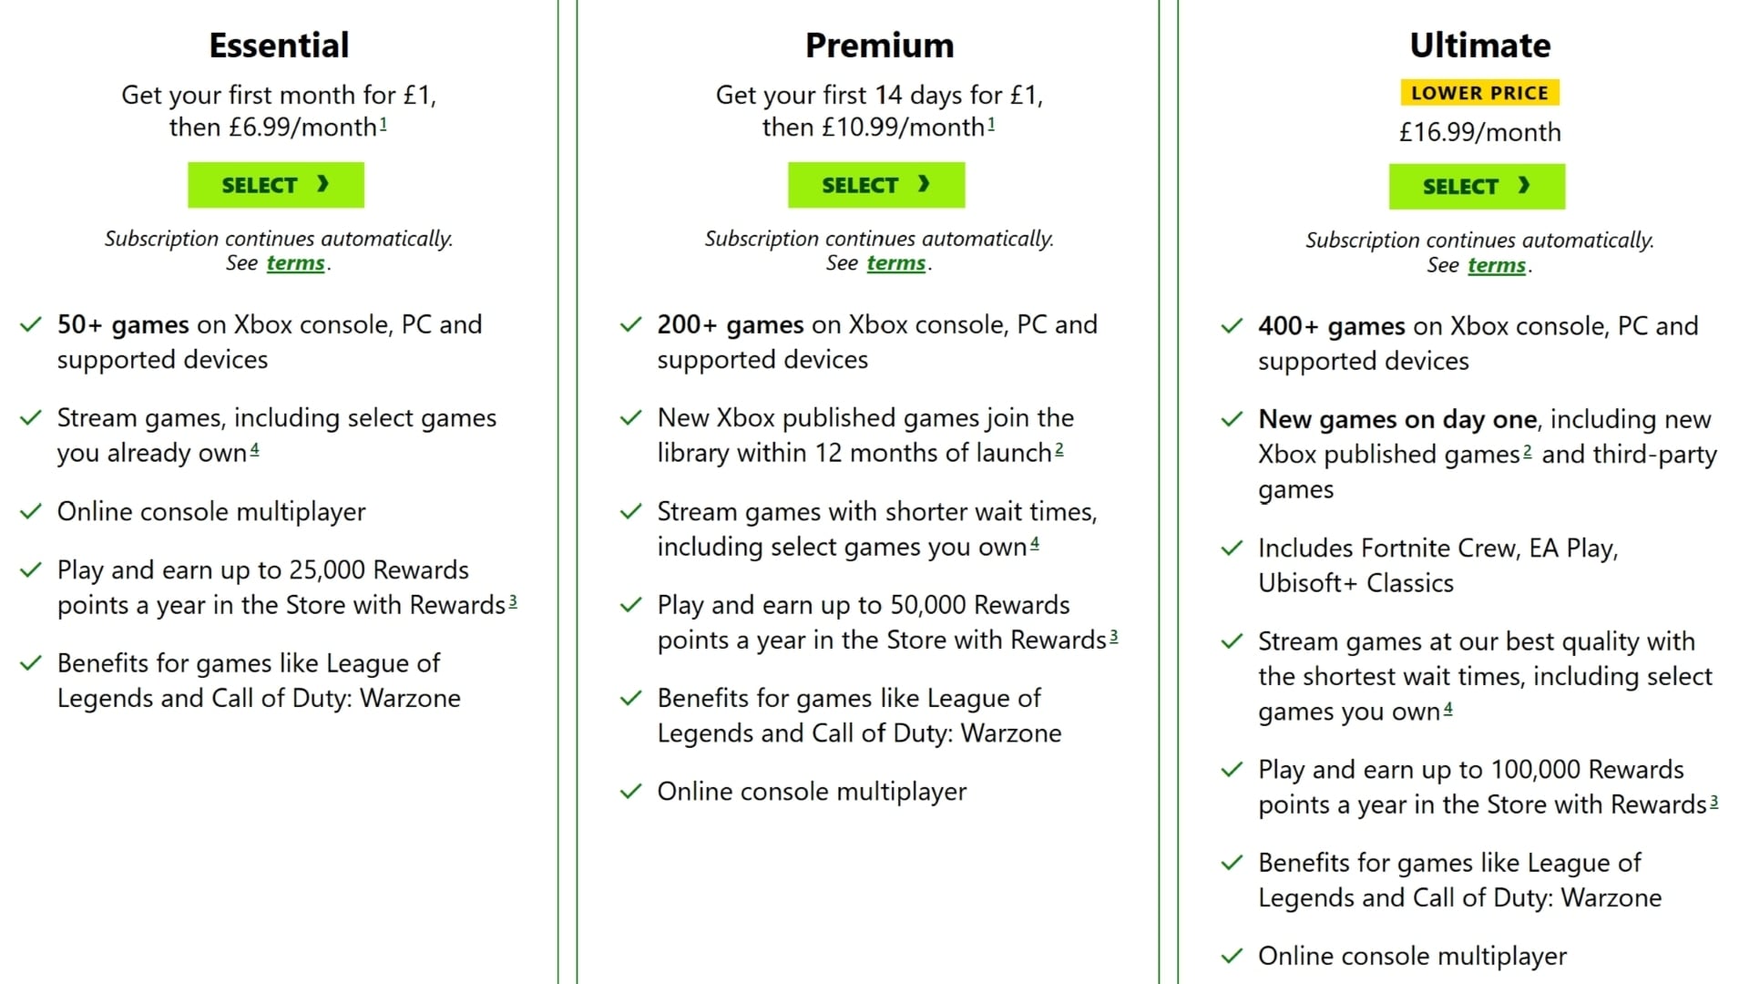
Task: Open the terms link under Essential
Action: tap(295, 263)
